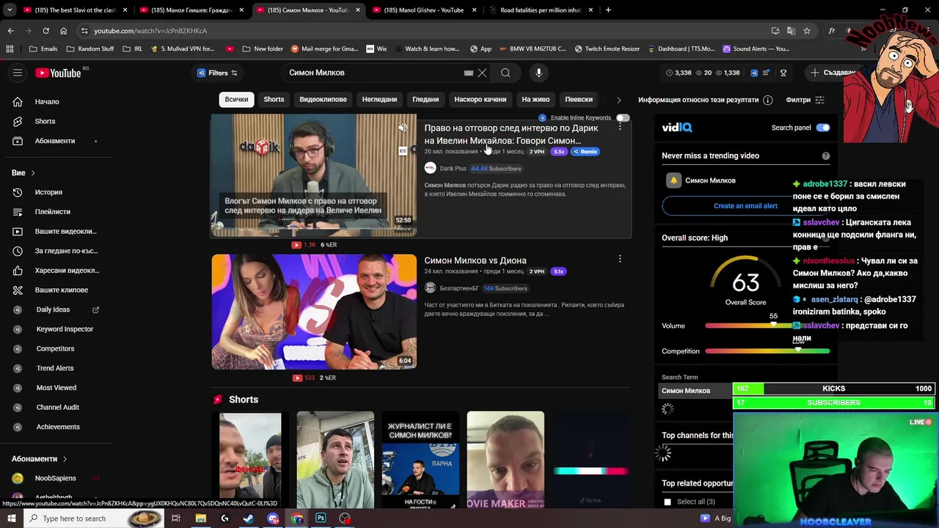Image resolution: width=939 pixels, height=528 pixels.
Task: Select the На живо filter chip
Action: [536, 99]
